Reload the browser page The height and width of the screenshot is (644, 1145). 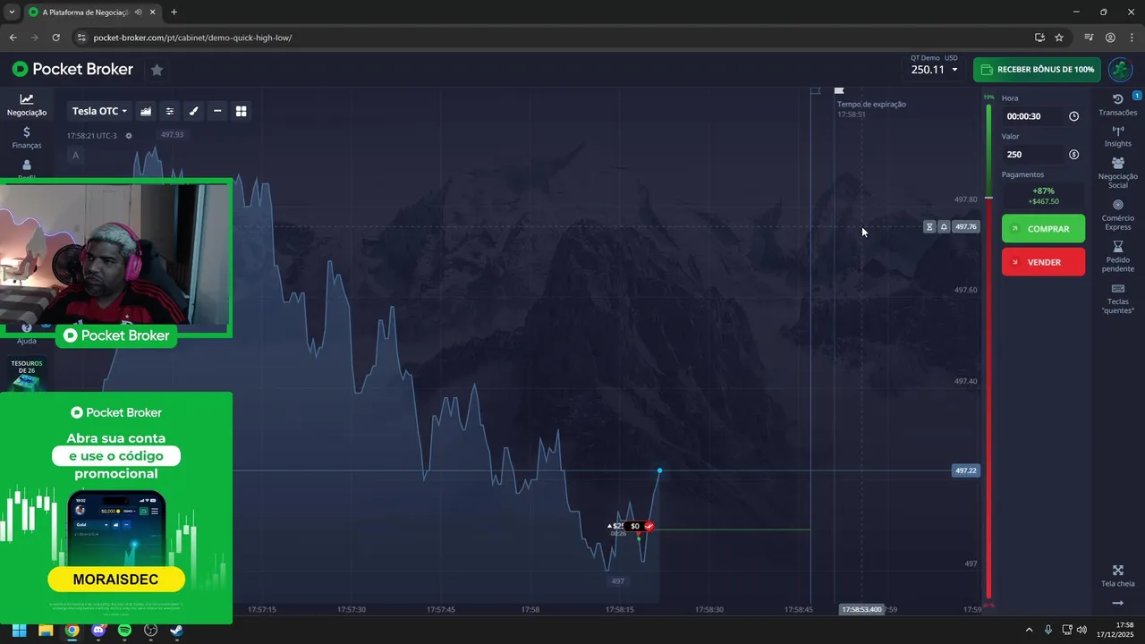point(55,38)
